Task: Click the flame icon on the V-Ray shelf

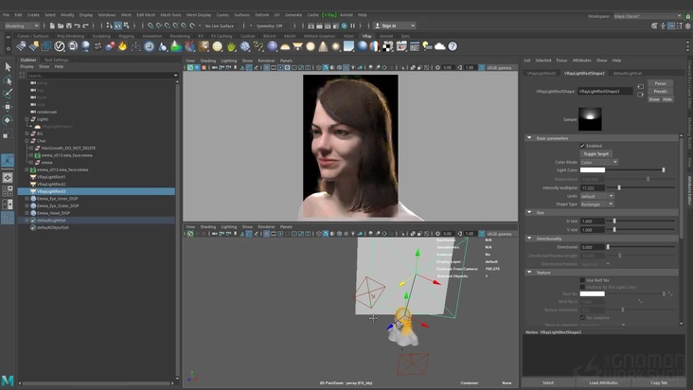Action: click(x=122, y=46)
